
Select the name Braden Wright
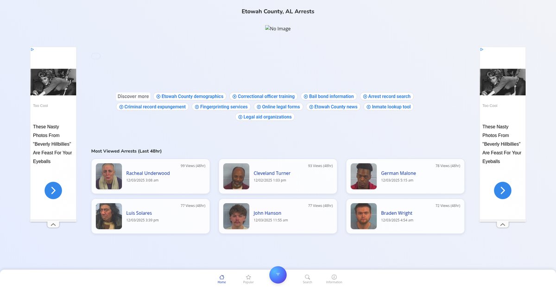(397, 213)
